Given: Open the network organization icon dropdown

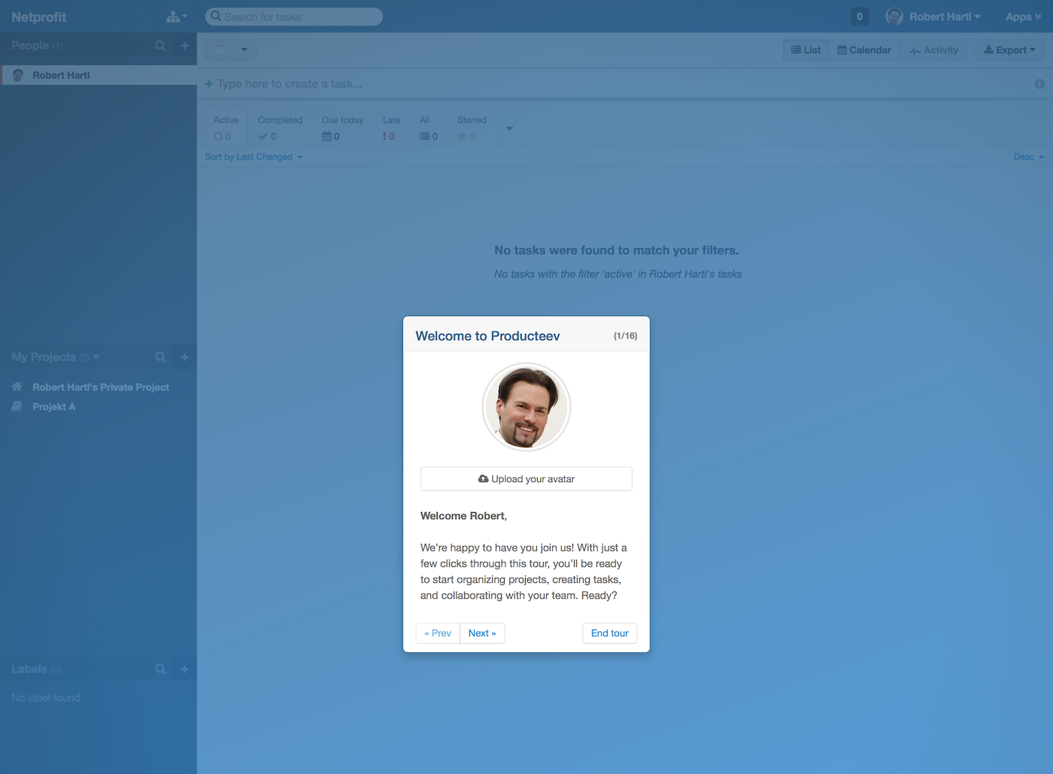Looking at the screenshot, I should (x=177, y=17).
